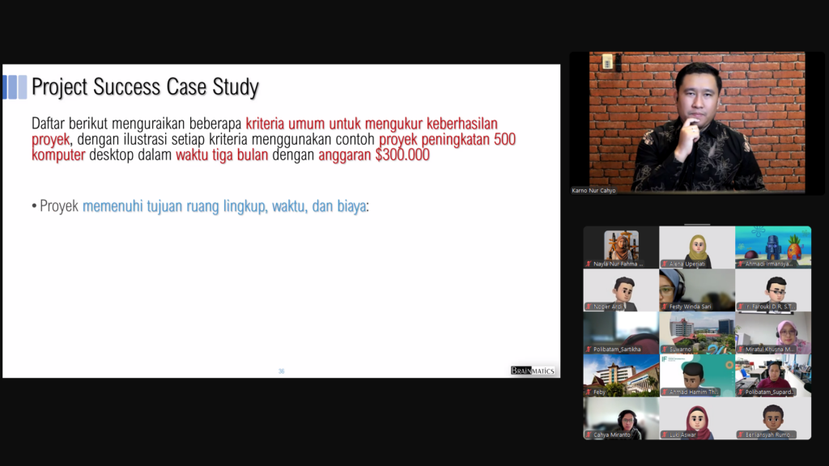This screenshot has width=829, height=466.
Task: Click the Karno Nur Cahyo name label
Action: 594,191
